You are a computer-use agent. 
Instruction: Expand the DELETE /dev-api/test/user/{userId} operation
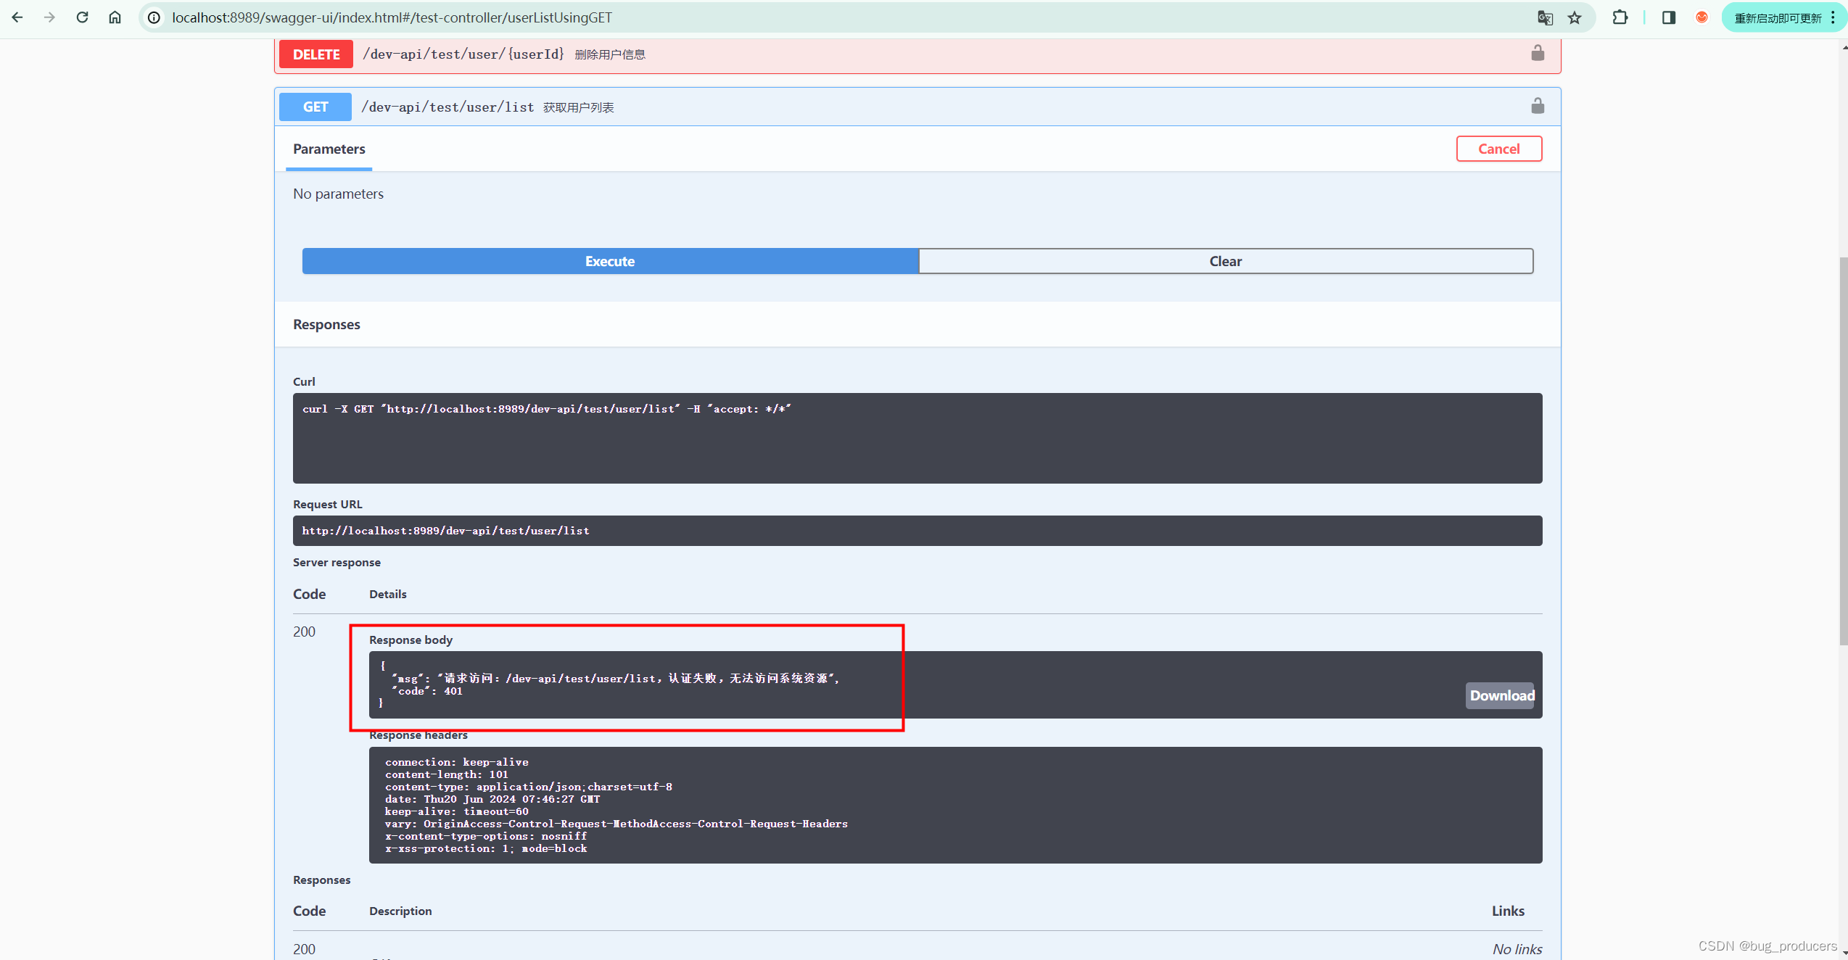464,54
